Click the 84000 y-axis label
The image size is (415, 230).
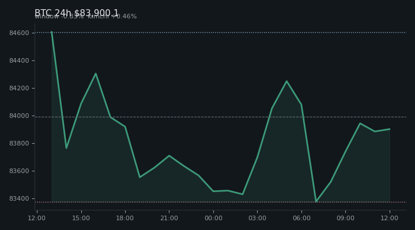click(19, 116)
